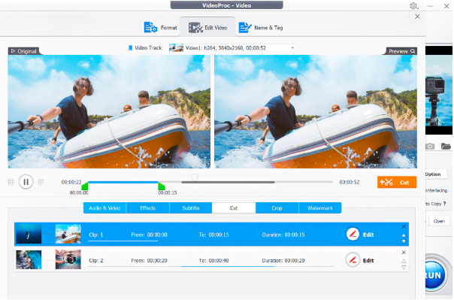This screenshot has width=454, height=300.
Task: Click the Clip 2 From: 00:00:20 text
Action: pos(149,261)
